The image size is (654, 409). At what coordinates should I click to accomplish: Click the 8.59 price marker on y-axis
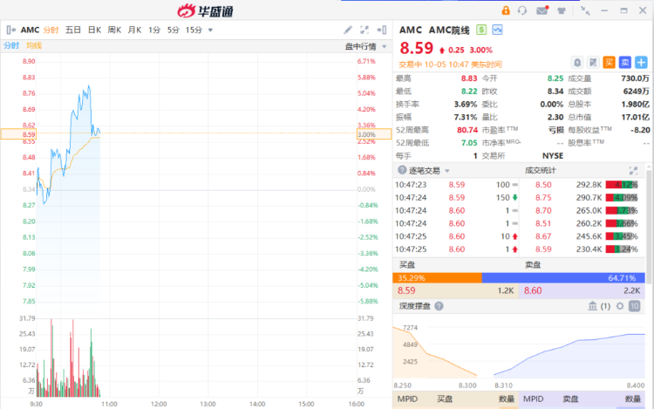(19, 134)
